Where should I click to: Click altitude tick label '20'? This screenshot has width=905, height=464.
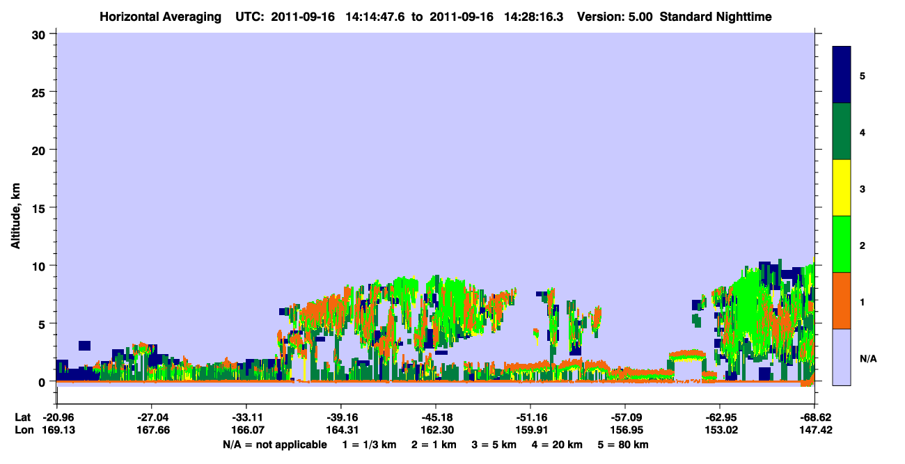40,150
